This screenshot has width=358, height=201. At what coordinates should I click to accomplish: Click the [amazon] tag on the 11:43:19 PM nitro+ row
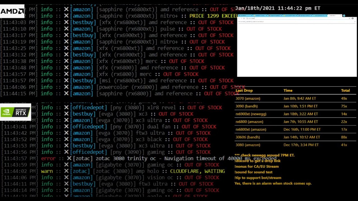(x=82, y=42)
